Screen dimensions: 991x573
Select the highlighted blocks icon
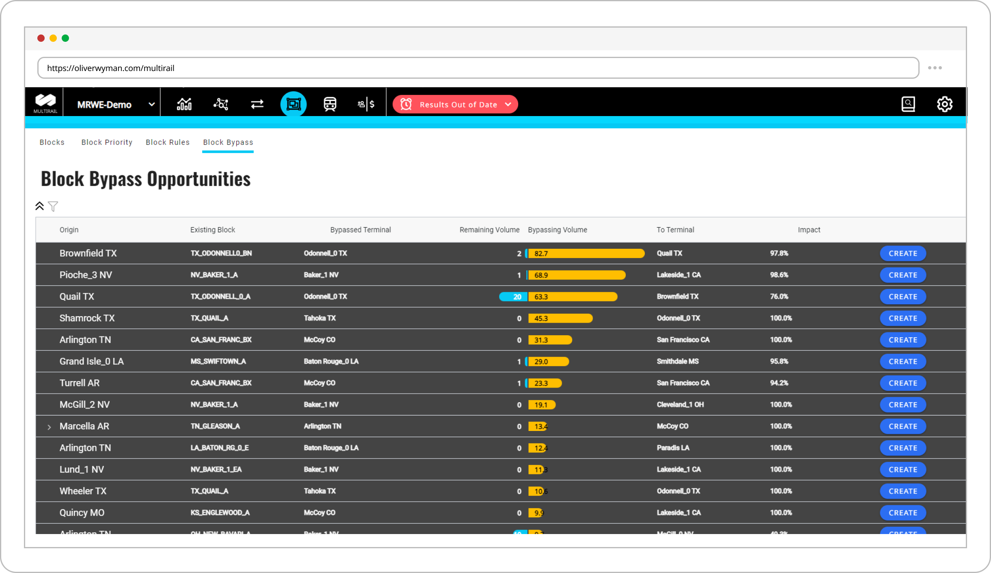pyautogui.click(x=293, y=104)
